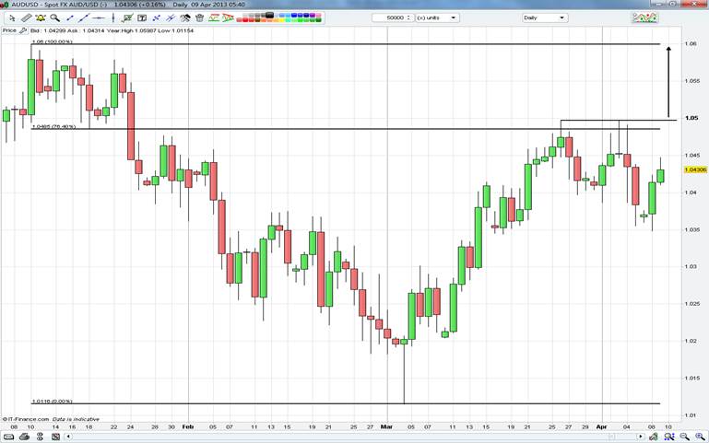Image resolution: width=709 pixels, height=443 pixels.
Task: Zoom in the chart horizontally
Action: pyautogui.click(x=700, y=437)
